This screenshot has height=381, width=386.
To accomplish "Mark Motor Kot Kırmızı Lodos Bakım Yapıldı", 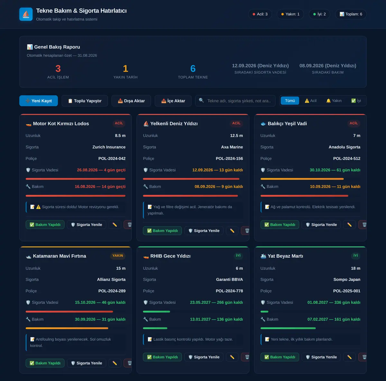I will click(x=45, y=225).
